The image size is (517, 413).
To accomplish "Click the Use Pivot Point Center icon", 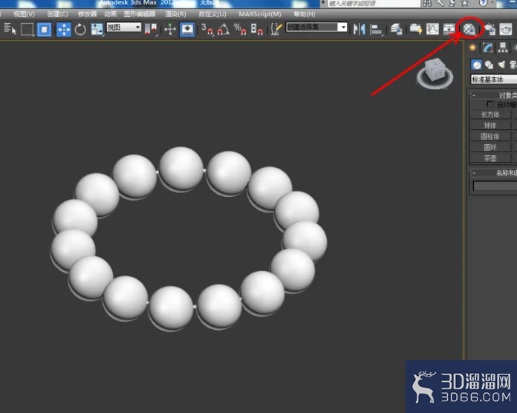I will 151,29.
